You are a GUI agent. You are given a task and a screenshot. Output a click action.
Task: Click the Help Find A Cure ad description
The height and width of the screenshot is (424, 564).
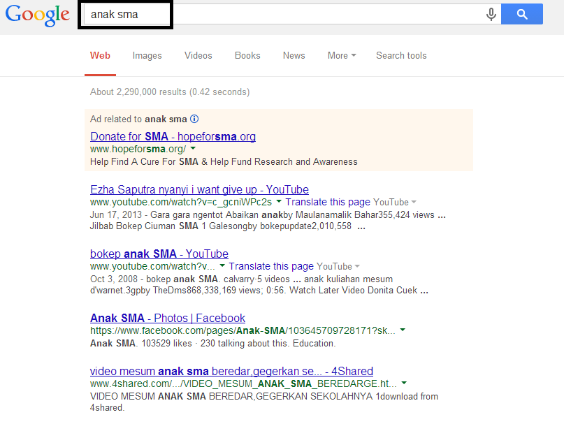(224, 162)
